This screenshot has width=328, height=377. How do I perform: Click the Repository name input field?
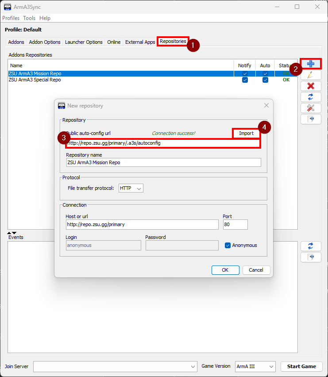pos(163,162)
